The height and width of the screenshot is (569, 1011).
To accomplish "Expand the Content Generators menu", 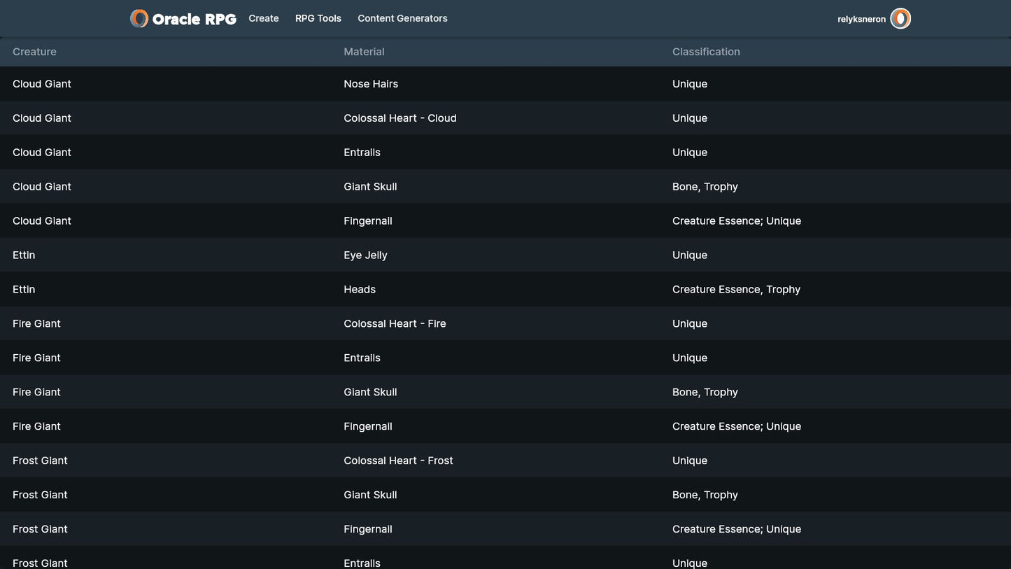I will pyautogui.click(x=402, y=19).
